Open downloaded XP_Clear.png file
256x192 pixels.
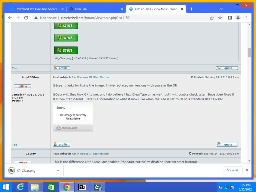[x=26, y=170]
